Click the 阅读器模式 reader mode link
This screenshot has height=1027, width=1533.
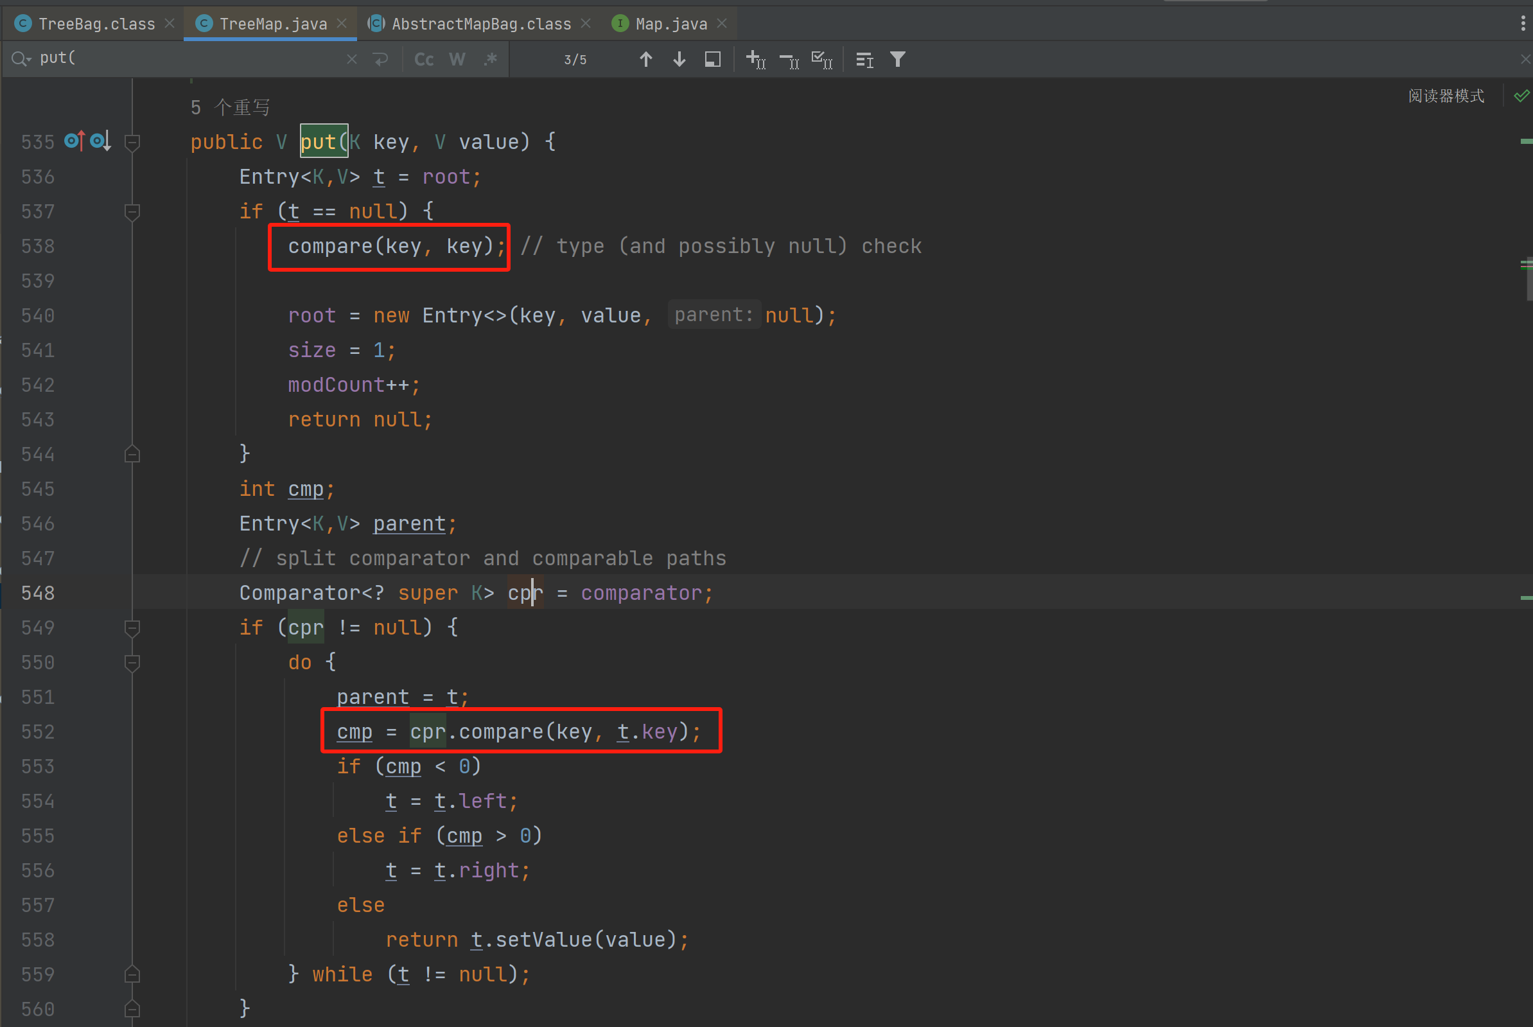tap(1445, 96)
